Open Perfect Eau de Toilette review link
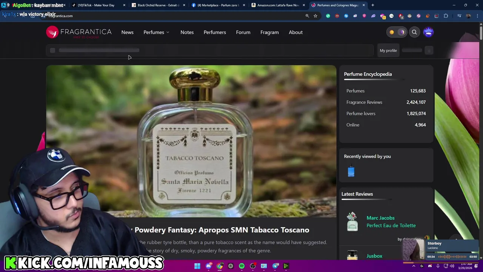The image size is (483, 272). 391,225
